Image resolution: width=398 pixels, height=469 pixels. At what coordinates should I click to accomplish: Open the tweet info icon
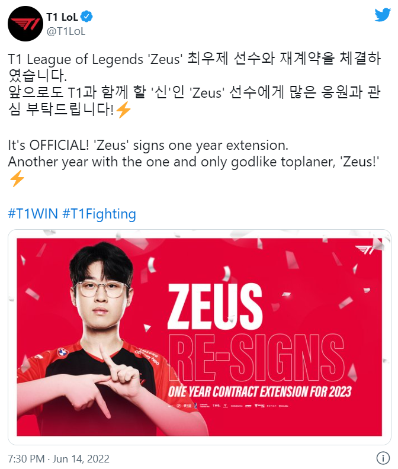[383, 458]
